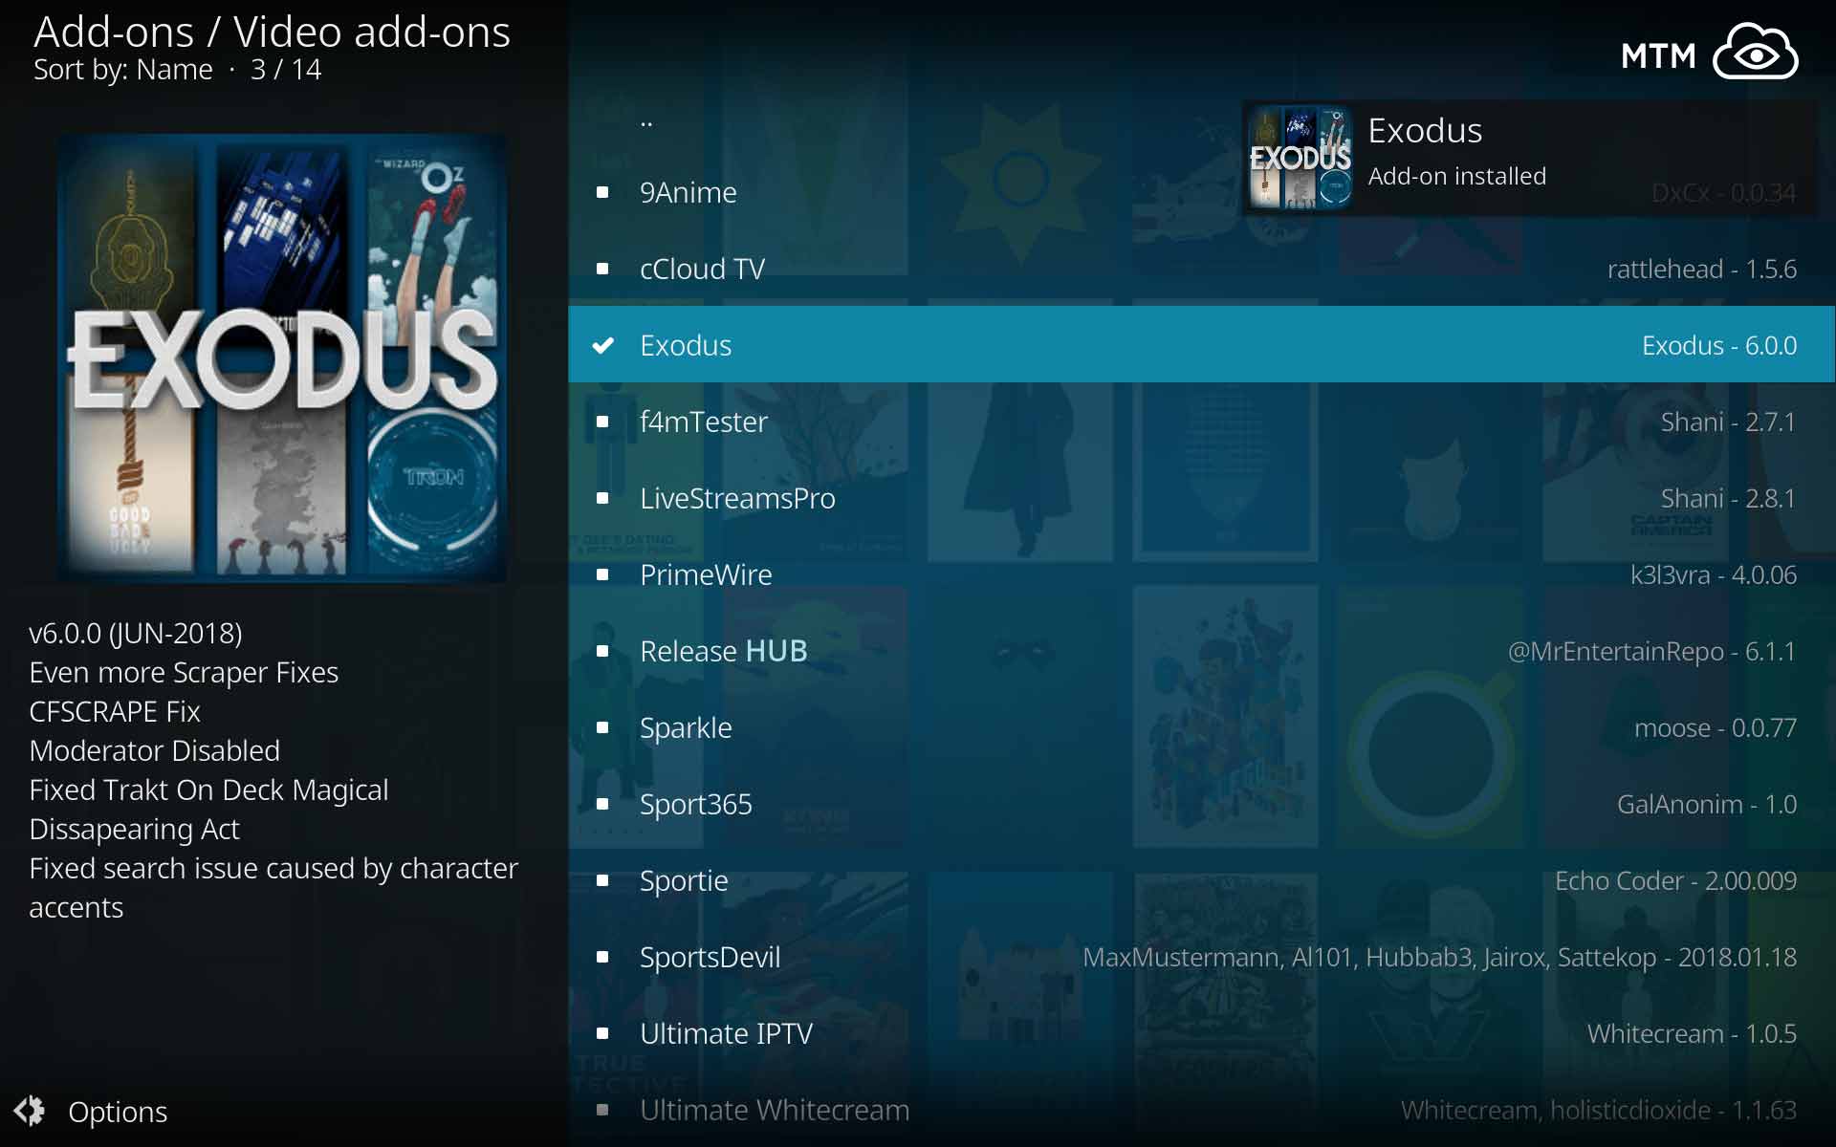Screen dimensions: 1836x1147
Task: Expand the Ultimate Whitecream entry
Action: [x=775, y=1110]
